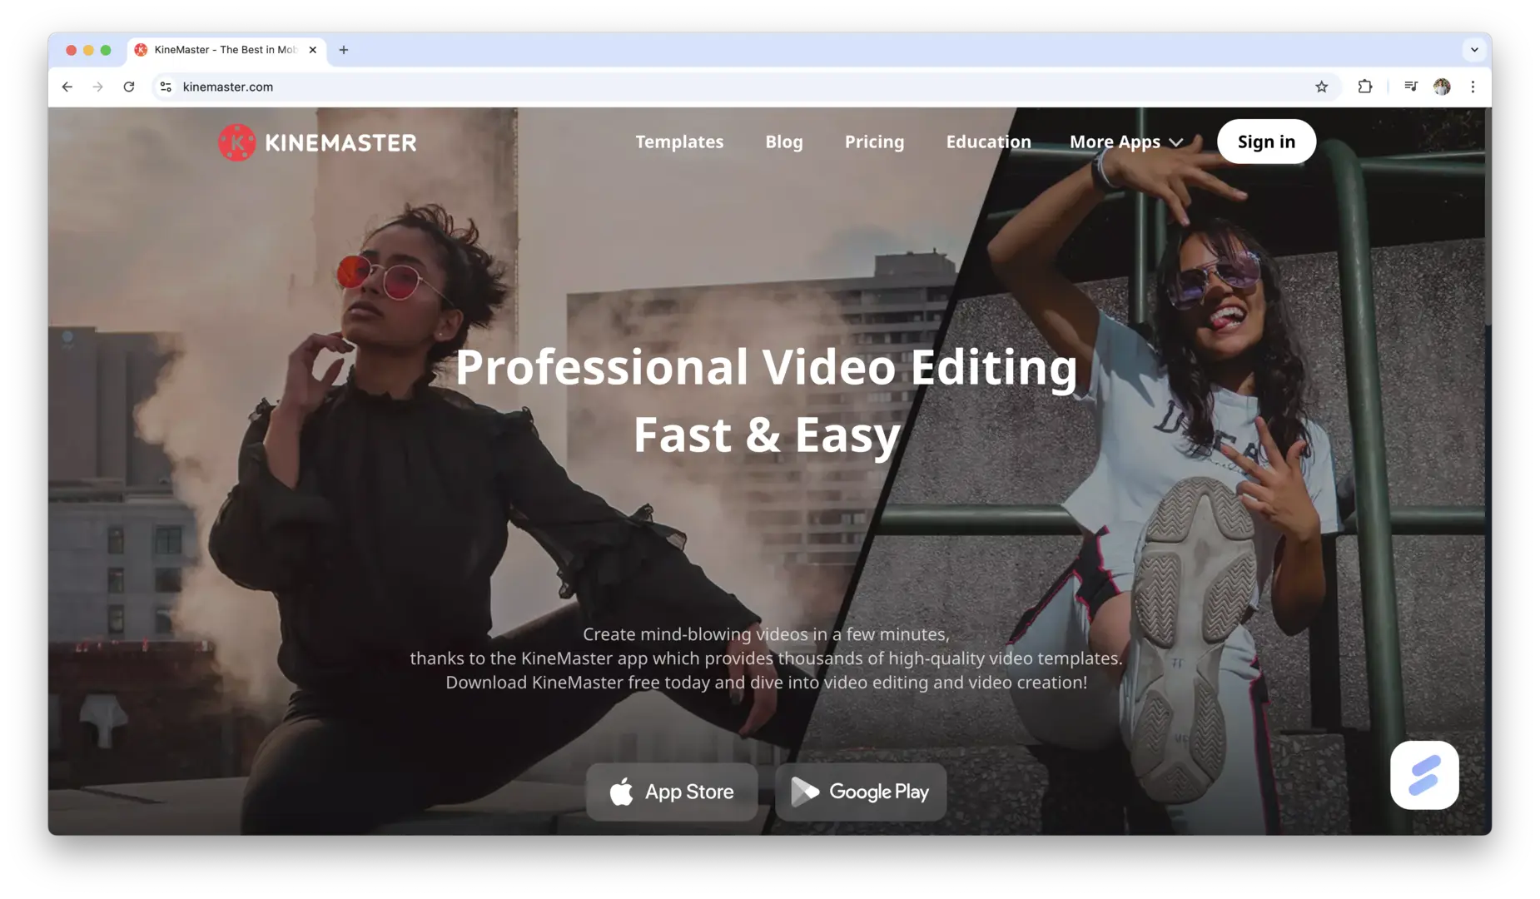The height and width of the screenshot is (899, 1540).
Task: Click the 'Professional Video Editing' headline
Action: pyautogui.click(x=766, y=367)
